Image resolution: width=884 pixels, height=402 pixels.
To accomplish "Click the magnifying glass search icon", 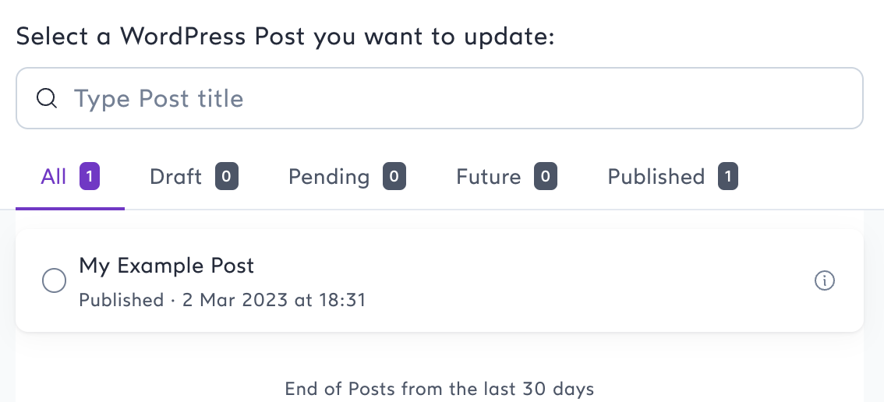I will tap(47, 98).
